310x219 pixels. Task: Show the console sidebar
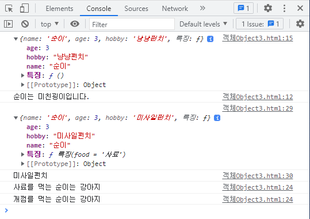click(8, 24)
